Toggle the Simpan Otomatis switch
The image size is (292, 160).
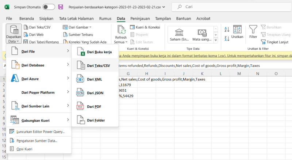[49, 7]
